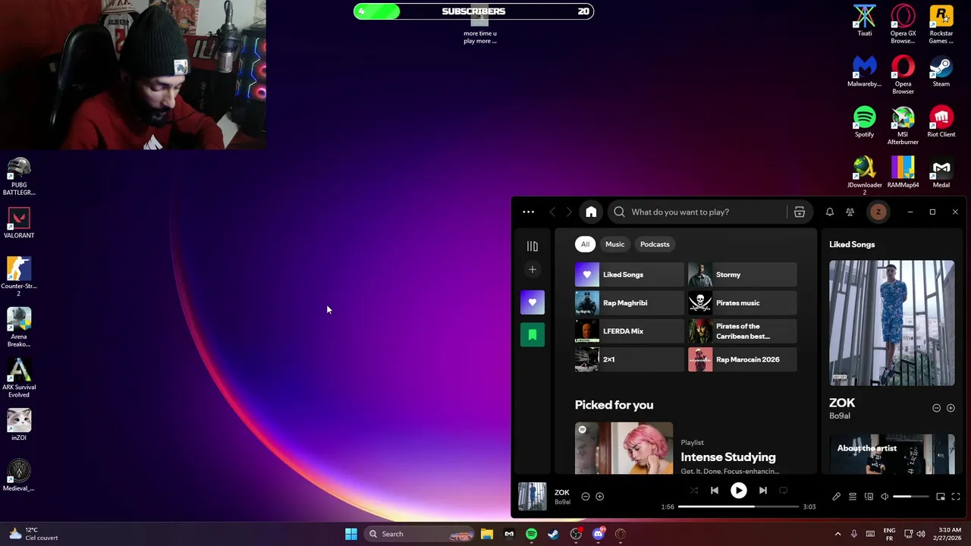
Task: Open File Explorer from the taskbar
Action: point(487,534)
